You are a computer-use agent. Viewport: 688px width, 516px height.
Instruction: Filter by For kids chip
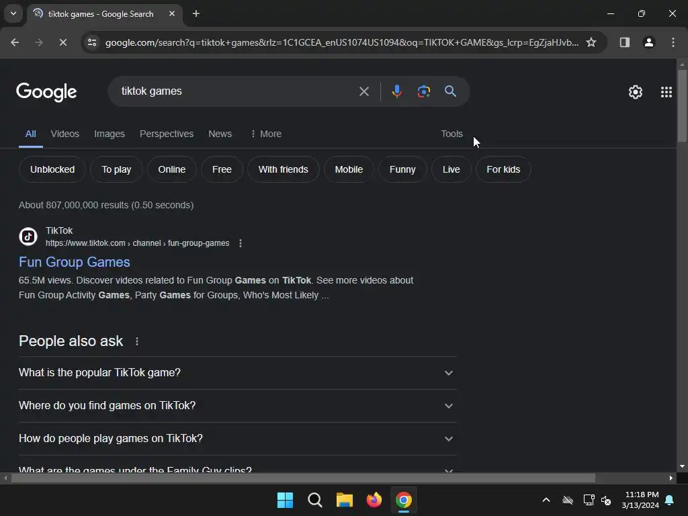point(503,169)
